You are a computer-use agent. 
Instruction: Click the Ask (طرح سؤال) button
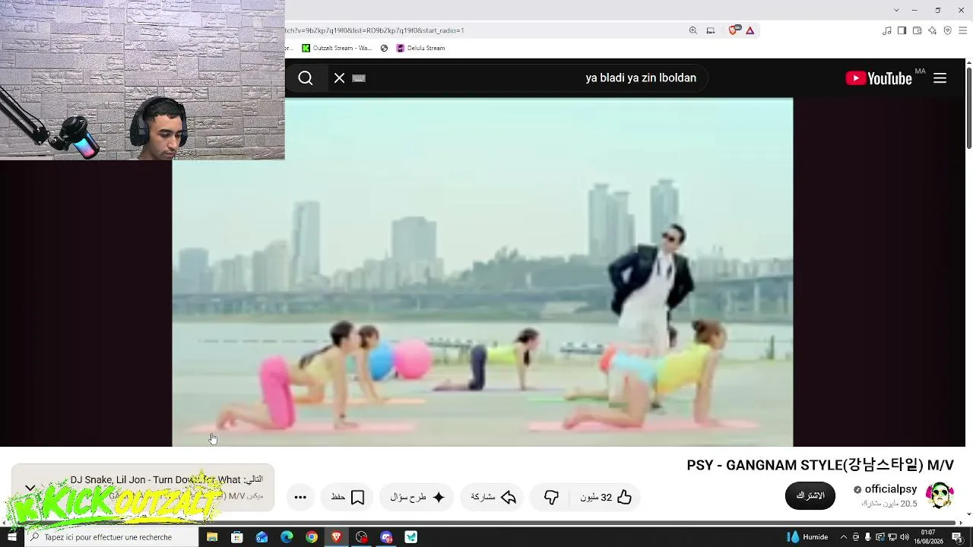417,497
